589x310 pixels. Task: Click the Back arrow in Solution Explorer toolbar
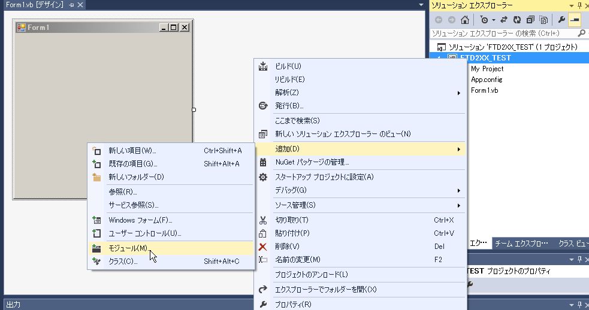coord(439,20)
